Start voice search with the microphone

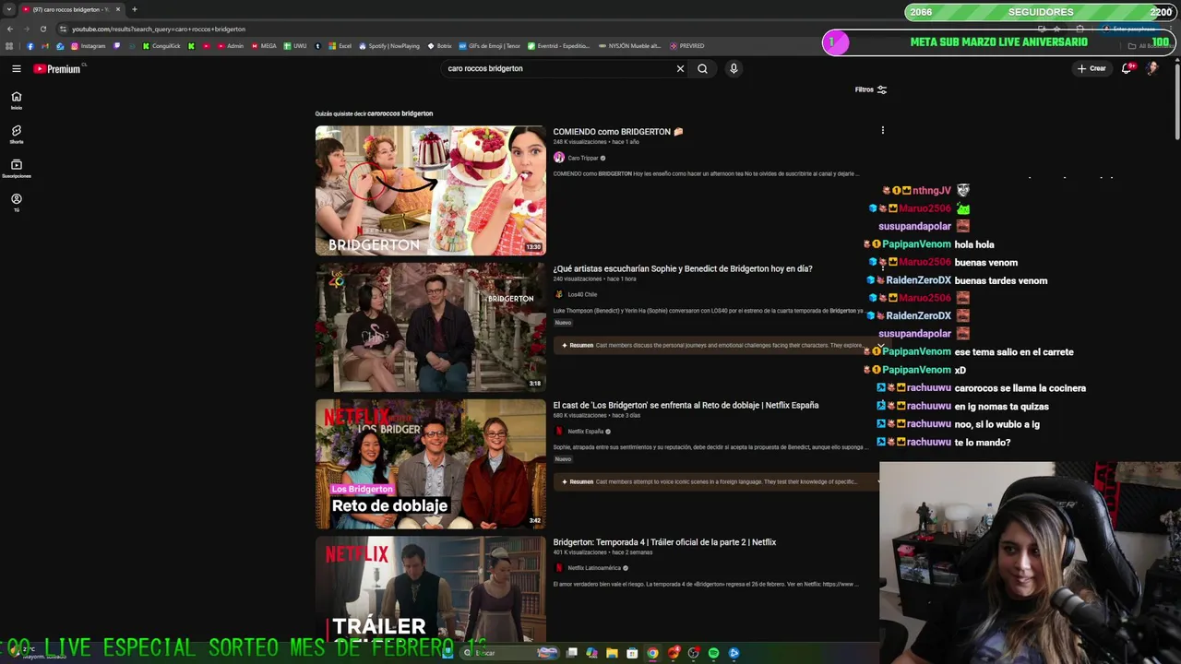pos(734,68)
